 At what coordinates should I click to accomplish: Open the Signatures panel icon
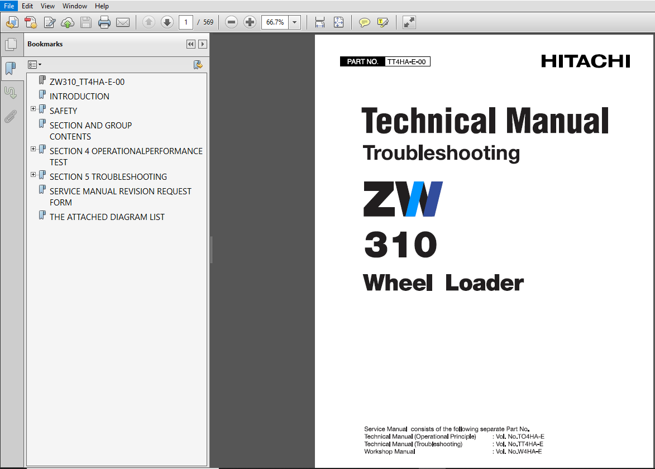[11, 92]
